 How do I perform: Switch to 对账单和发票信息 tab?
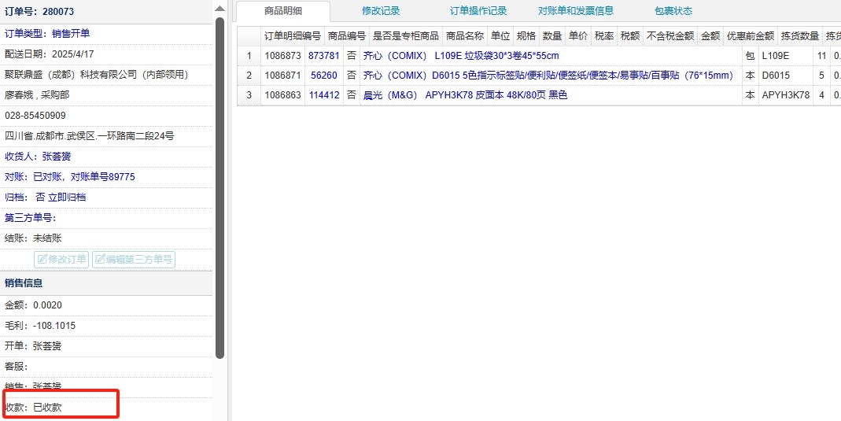tap(576, 11)
